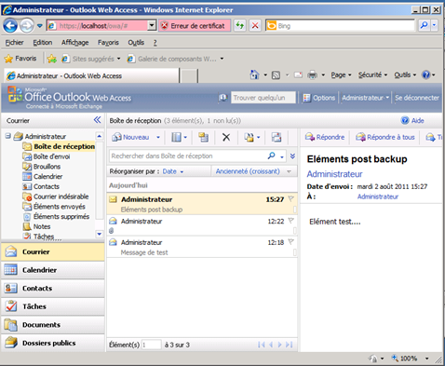
Task: Collapse the Courrier navigation pane
Action: [x=98, y=120]
